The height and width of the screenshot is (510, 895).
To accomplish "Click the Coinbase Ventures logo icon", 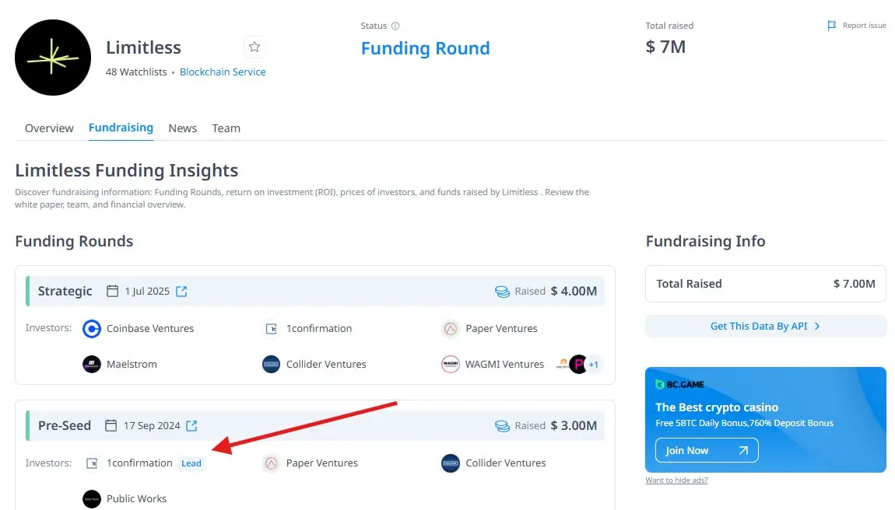I will click(91, 329).
